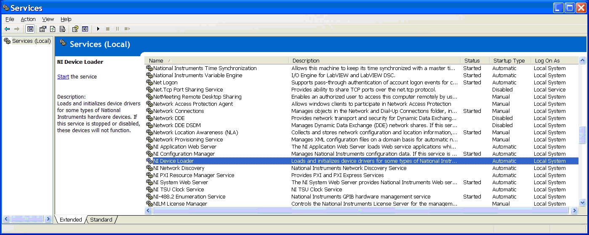Click the Services title bar app icon
This screenshot has height=235, width=589.
pyautogui.click(x=5, y=8)
